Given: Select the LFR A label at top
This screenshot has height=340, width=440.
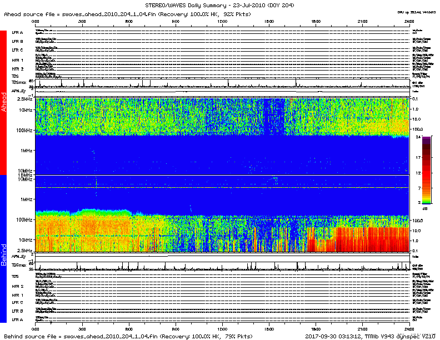Looking at the screenshot, I should coord(18,33).
